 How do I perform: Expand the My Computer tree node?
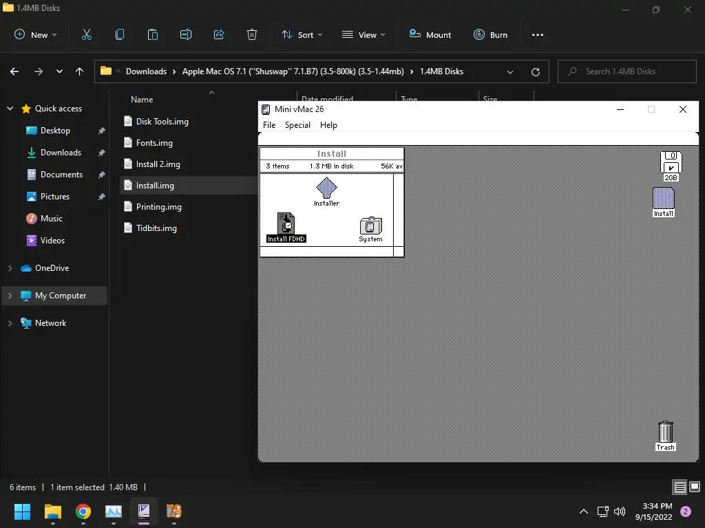[10, 296]
